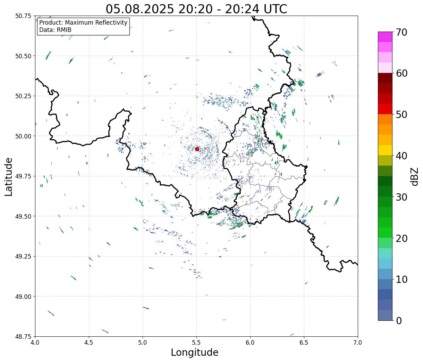Click the colorbar tick label 70
This screenshot has height=361, width=423.
coord(402,32)
